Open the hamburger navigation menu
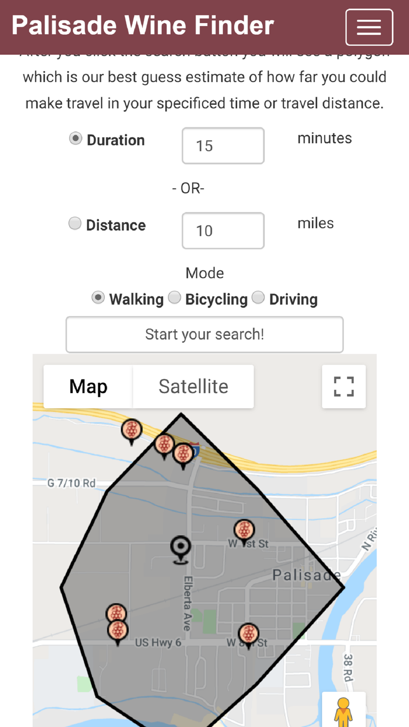 369,27
